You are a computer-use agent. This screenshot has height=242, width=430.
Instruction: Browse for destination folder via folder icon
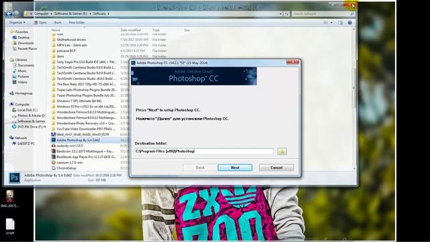282,151
